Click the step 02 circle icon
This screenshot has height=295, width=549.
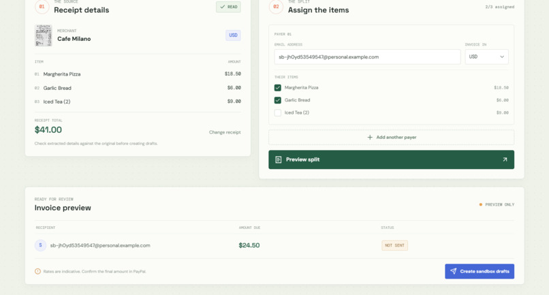click(x=276, y=7)
